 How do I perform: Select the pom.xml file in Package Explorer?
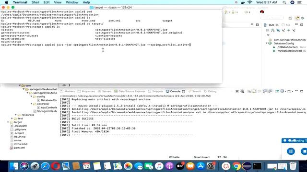[18, 148]
